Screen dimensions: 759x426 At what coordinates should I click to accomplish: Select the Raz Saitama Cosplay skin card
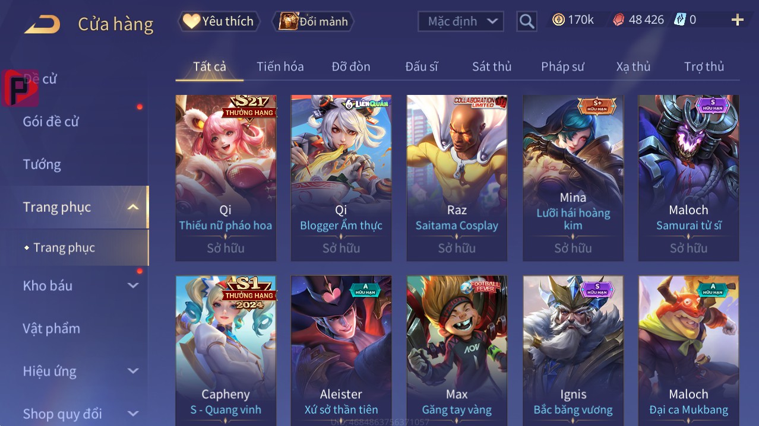pyautogui.click(x=457, y=178)
